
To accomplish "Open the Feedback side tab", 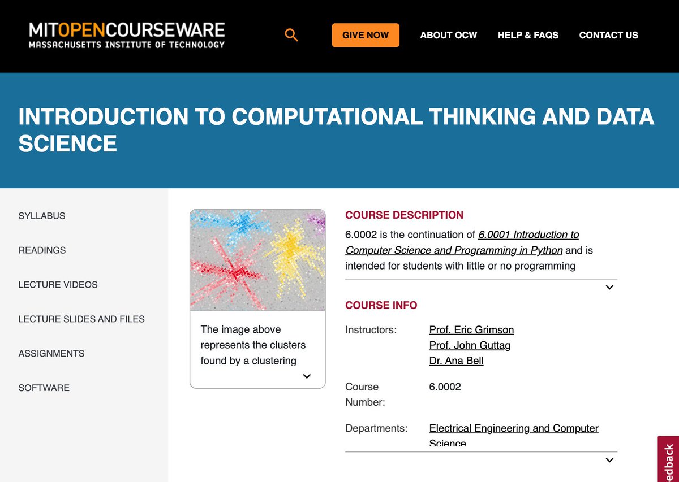I will pos(669,459).
